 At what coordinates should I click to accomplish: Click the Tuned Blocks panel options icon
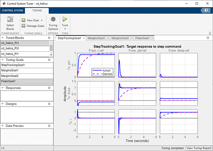coord(49,38)
